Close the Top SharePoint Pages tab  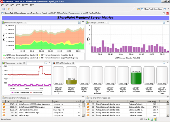(109, 98)
